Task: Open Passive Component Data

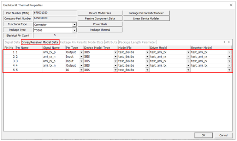Action: (x=100, y=18)
